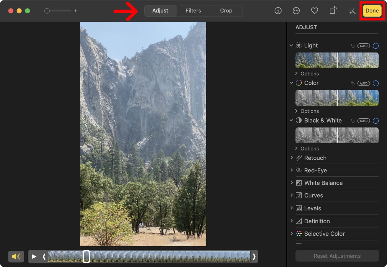The image size is (387, 267).
Task: Expand the Selective Color section
Action: click(324, 234)
